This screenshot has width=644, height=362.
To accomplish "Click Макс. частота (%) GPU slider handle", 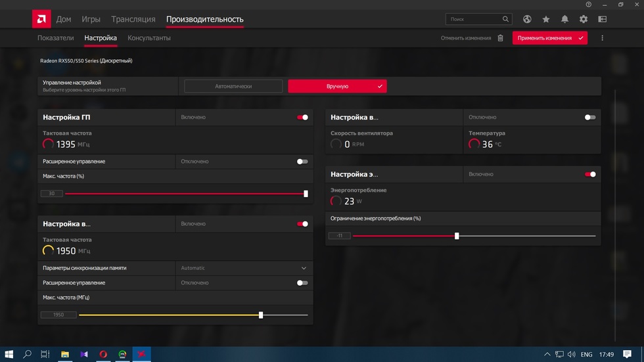I will [306, 194].
